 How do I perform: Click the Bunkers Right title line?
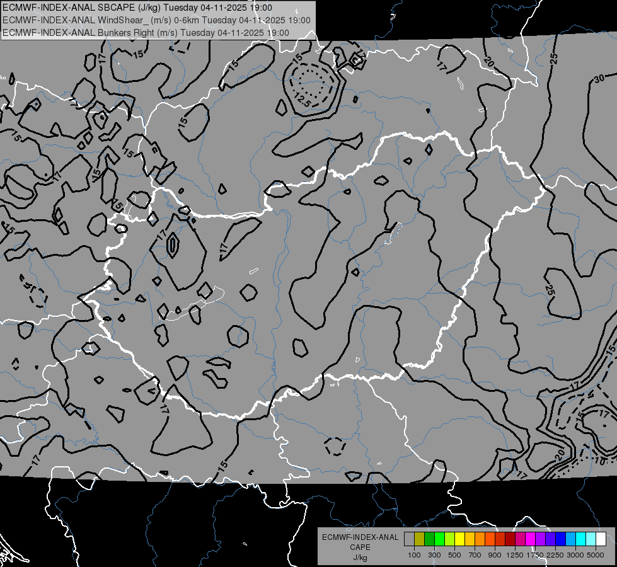[146, 33]
